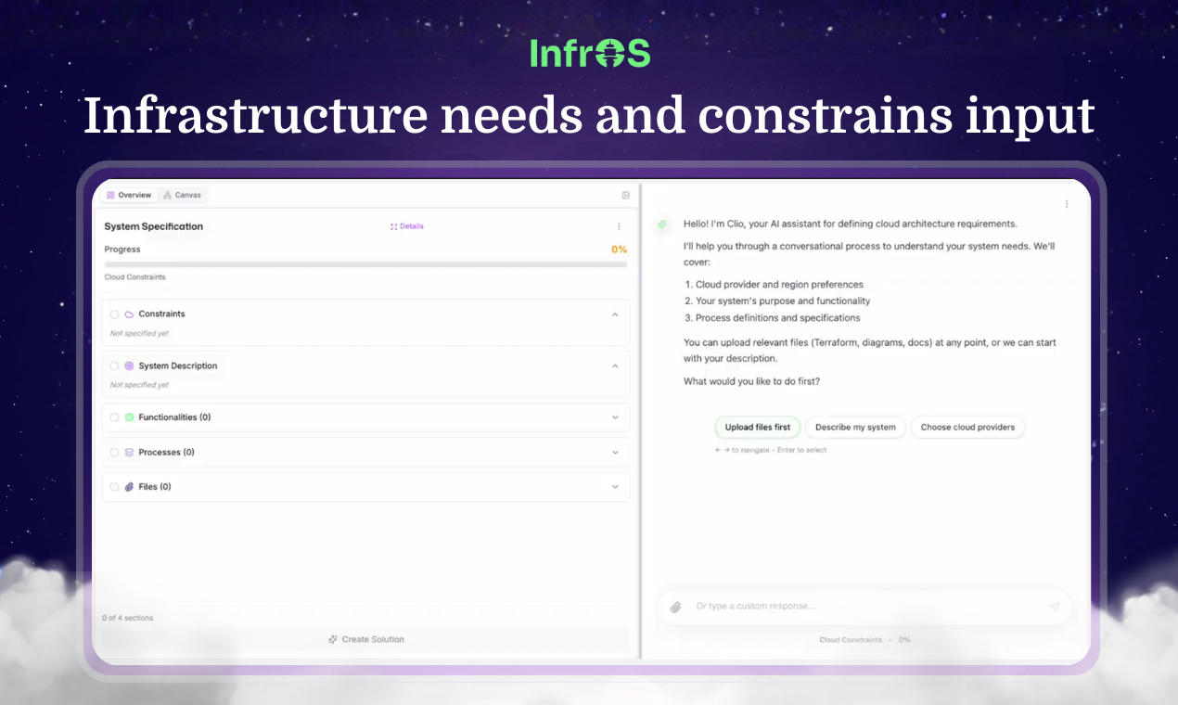Click the System Description target icon
Screen dimensions: 1178x705
(x=129, y=365)
